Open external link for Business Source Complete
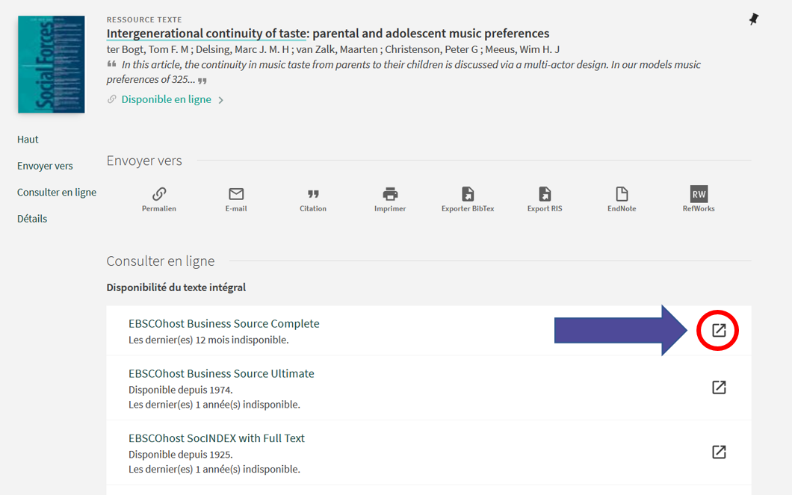The image size is (792, 495). [719, 330]
